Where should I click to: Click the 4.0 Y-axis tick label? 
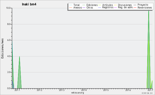tap(9, 56)
